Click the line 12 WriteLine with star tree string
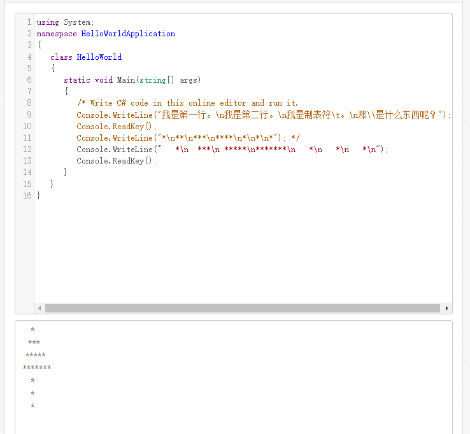This screenshot has width=470, height=434. (232, 149)
